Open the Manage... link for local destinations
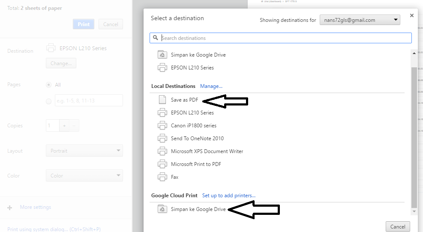Screen dimensions: 423x232 [211, 86]
